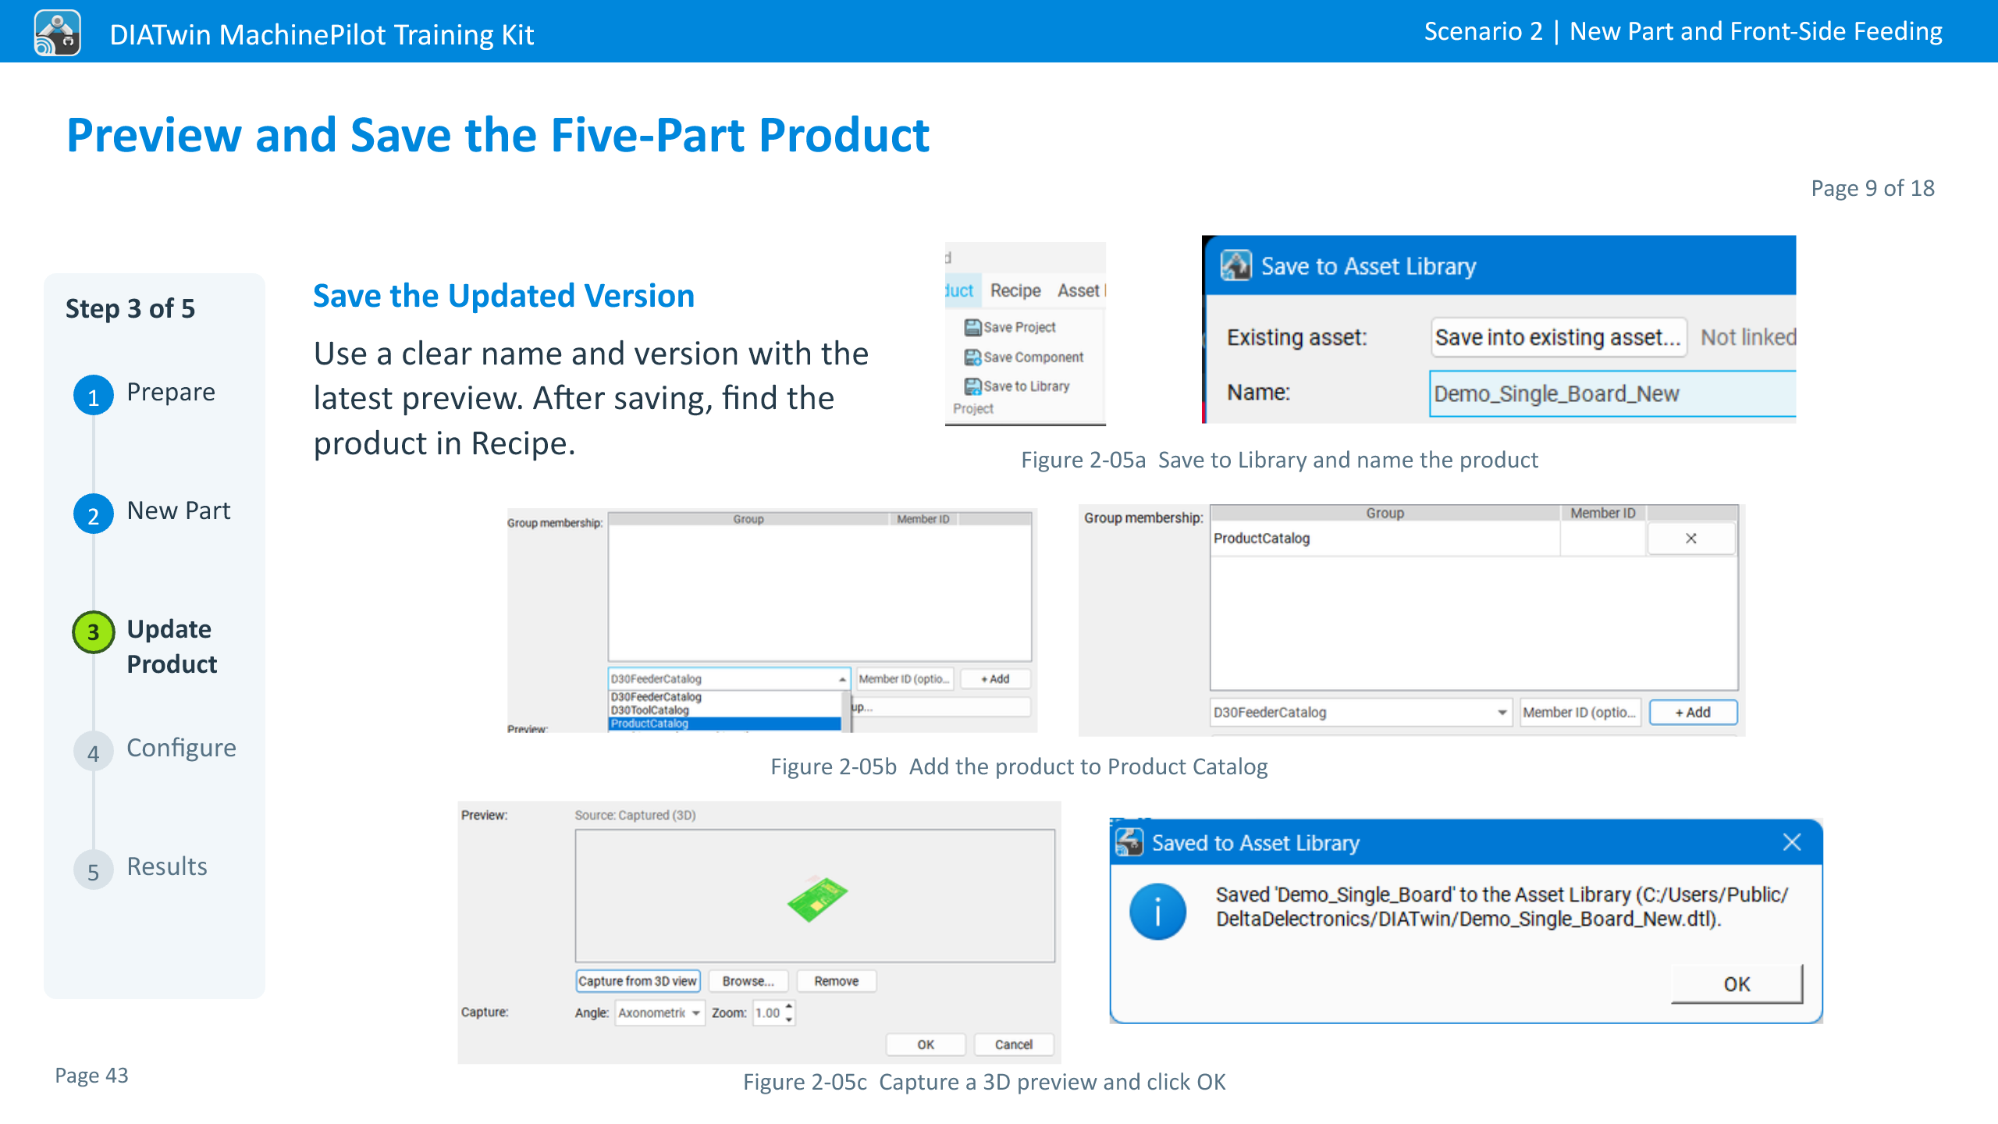Click Group column header in right table
1998x1124 pixels.
tap(1385, 513)
